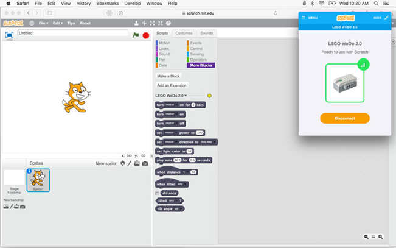Click Add an Extension button
Image resolution: width=396 pixels, height=248 pixels.
point(172,85)
